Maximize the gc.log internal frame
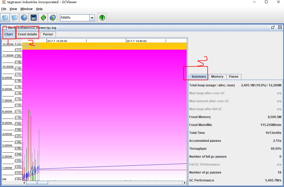The image size is (284, 187). coord(273,27)
